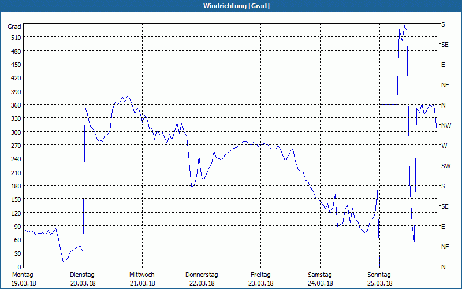This screenshot has height=289, width=462.
Task: Click the 'N' compass label at 0 baseline
Action: 443,267
